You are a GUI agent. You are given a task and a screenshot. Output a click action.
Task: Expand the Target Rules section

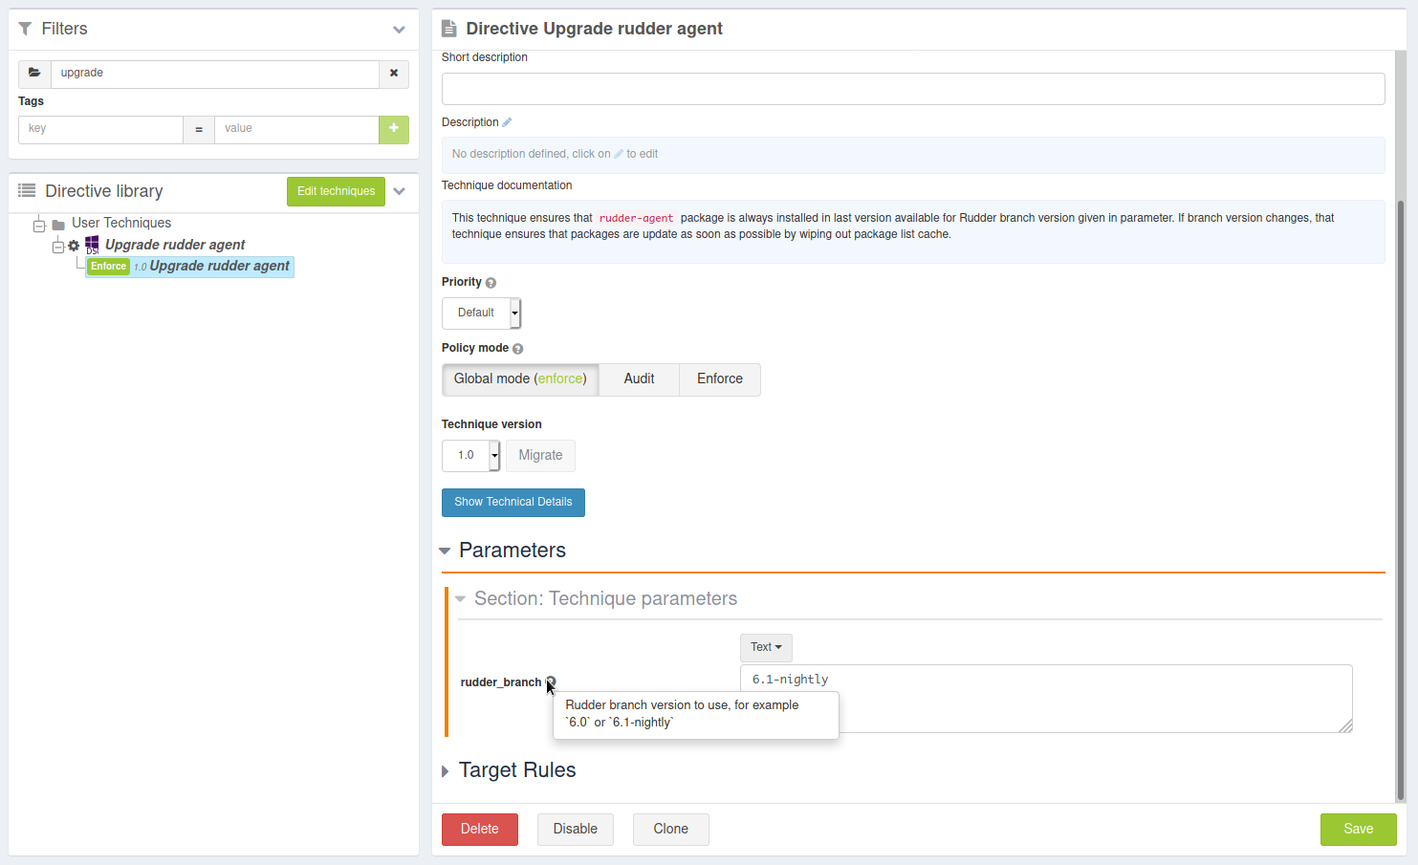point(516,770)
